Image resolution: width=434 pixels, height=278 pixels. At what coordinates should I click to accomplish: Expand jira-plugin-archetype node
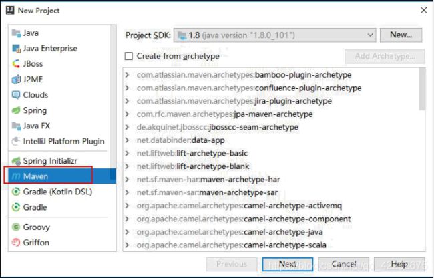tap(127, 101)
